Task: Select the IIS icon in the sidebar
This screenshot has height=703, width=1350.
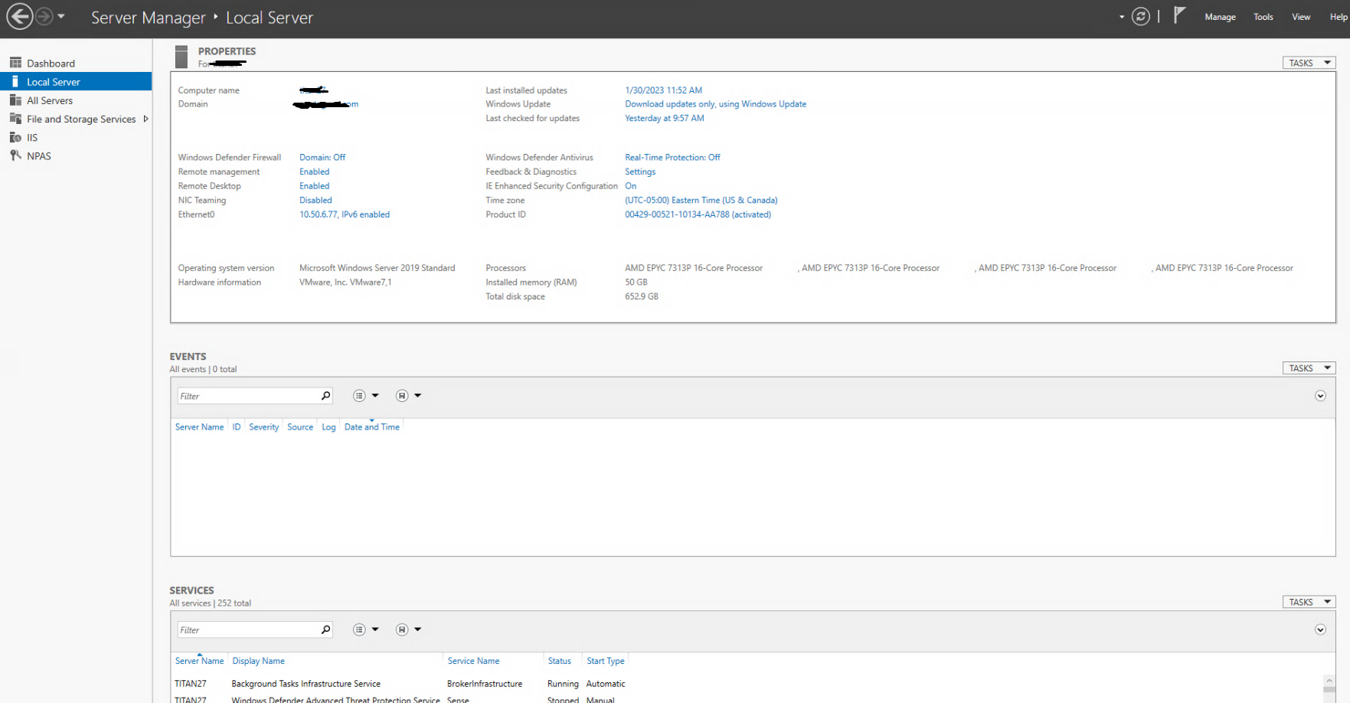Action: click(x=15, y=137)
